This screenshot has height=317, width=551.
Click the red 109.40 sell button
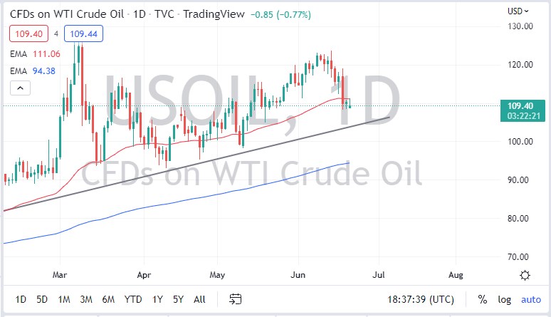click(x=25, y=33)
